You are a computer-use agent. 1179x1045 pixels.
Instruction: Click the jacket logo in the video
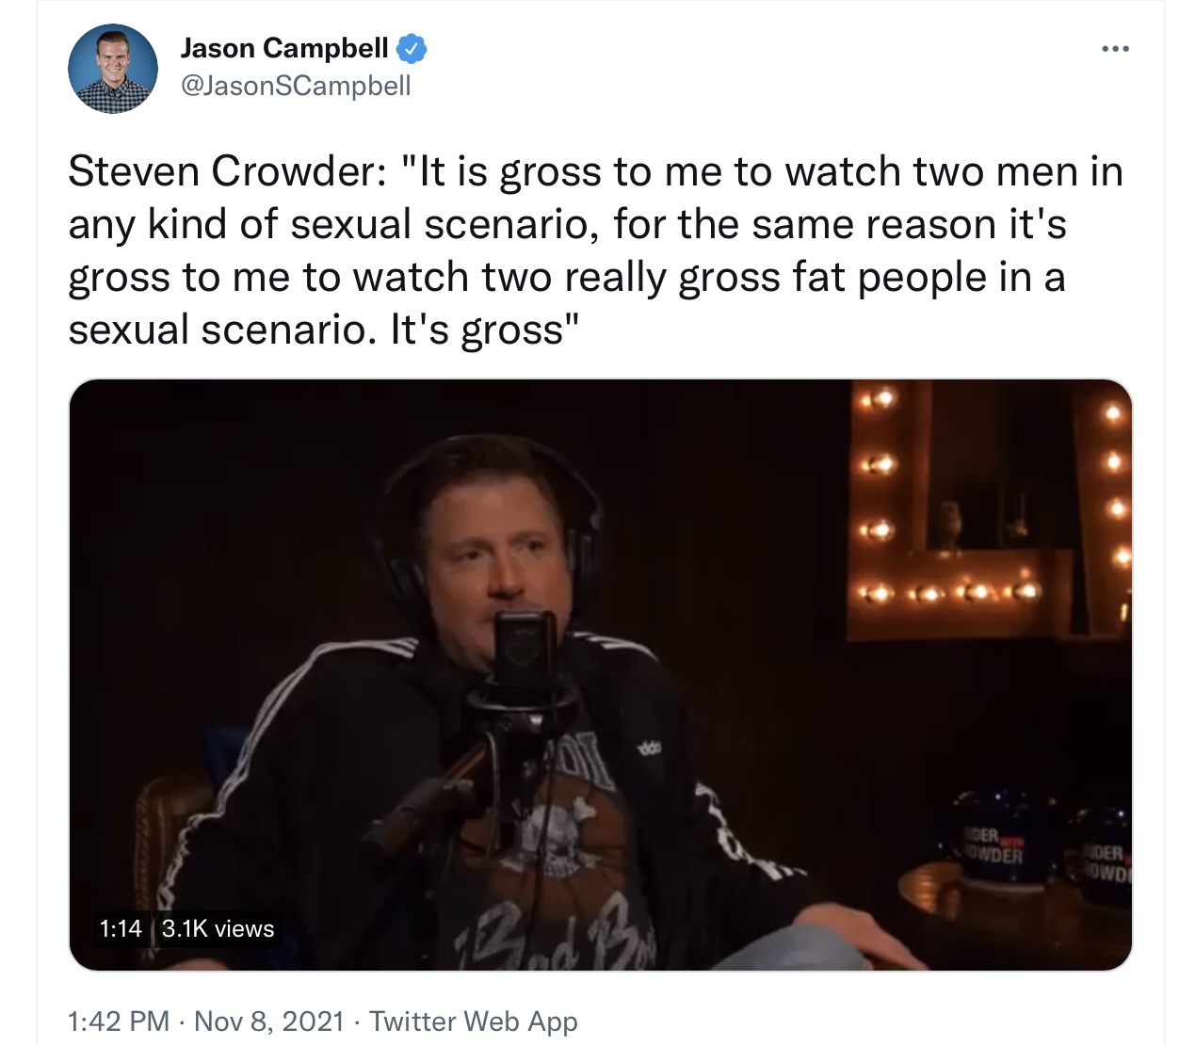(x=650, y=747)
